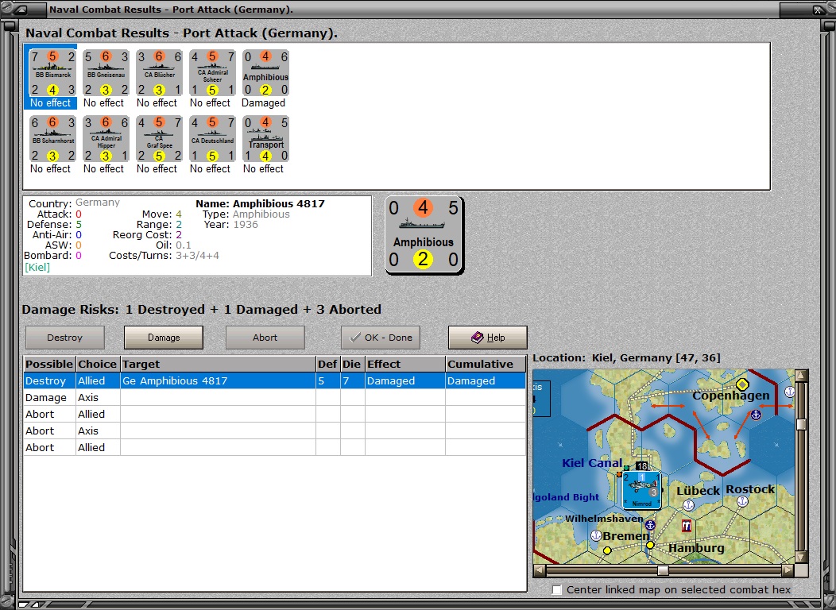
Task: Click the Effect column header
Action: [405, 364]
